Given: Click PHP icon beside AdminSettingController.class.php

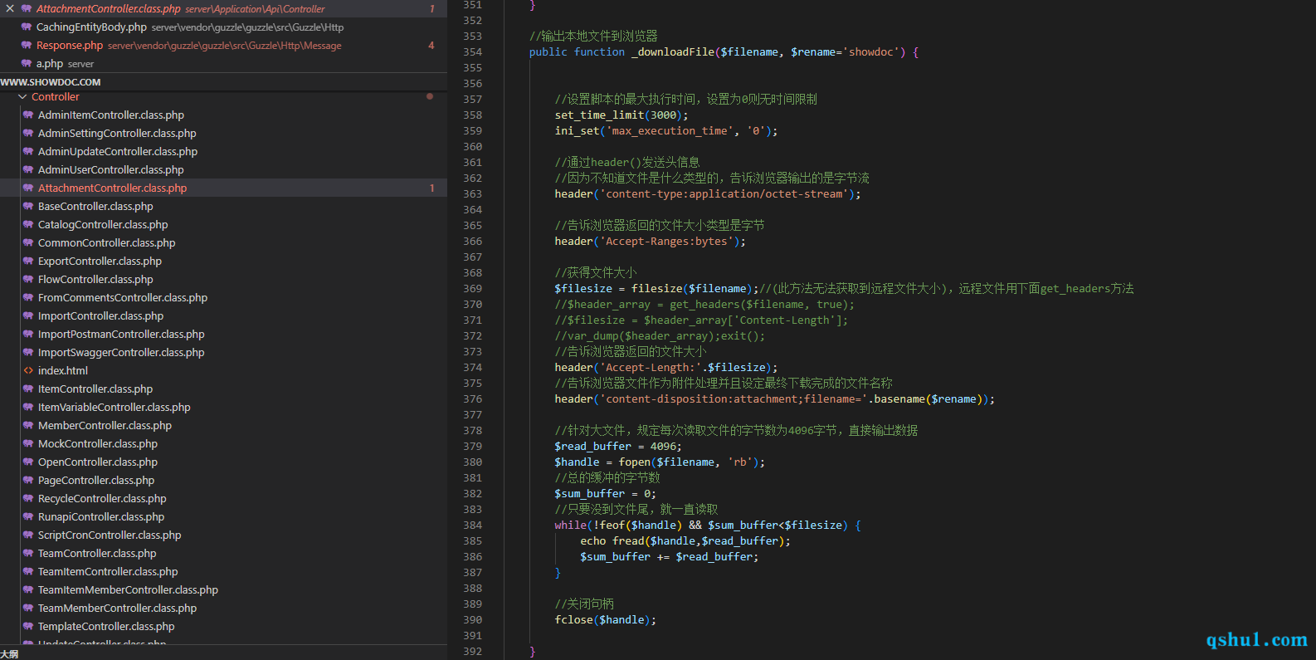Looking at the screenshot, I should click(28, 133).
